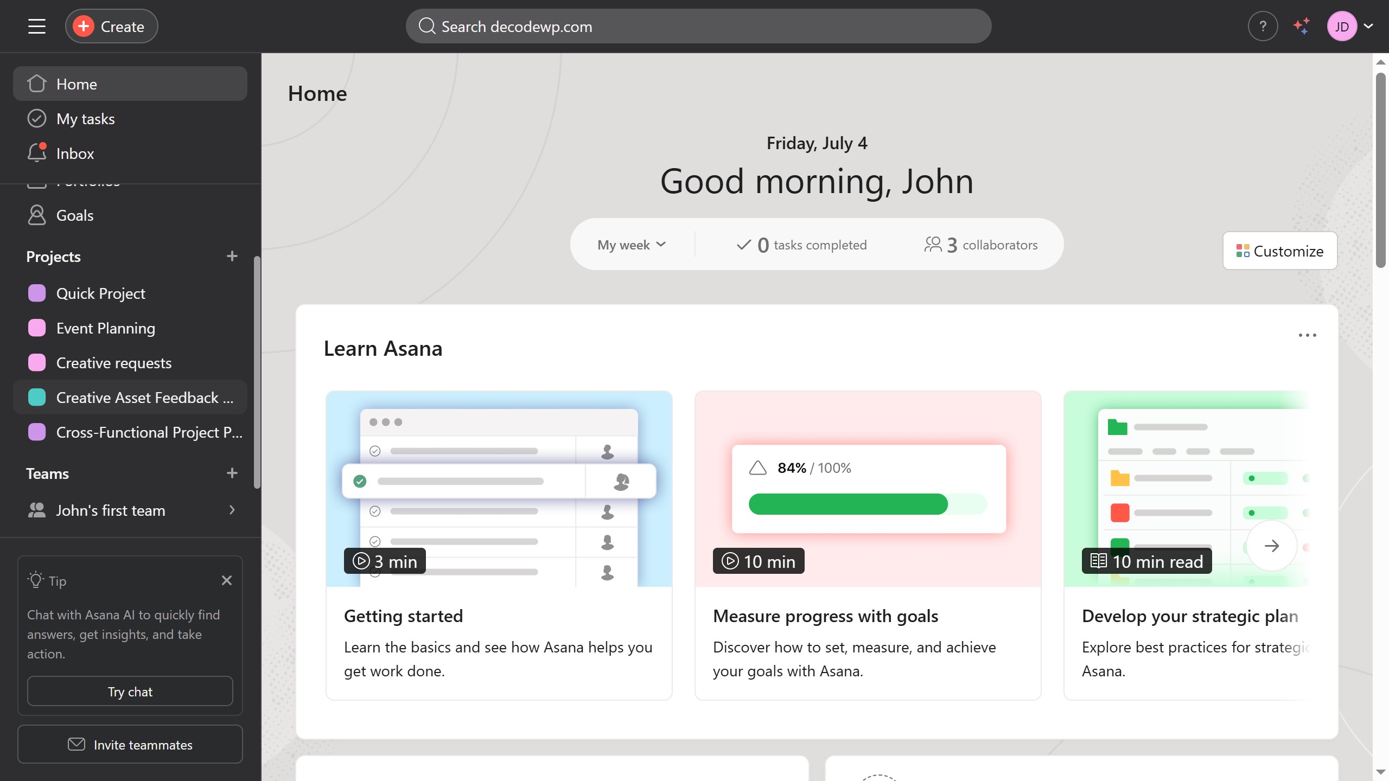Add a new project with the plus icon
The width and height of the screenshot is (1389, 781).
click(232, 256)
